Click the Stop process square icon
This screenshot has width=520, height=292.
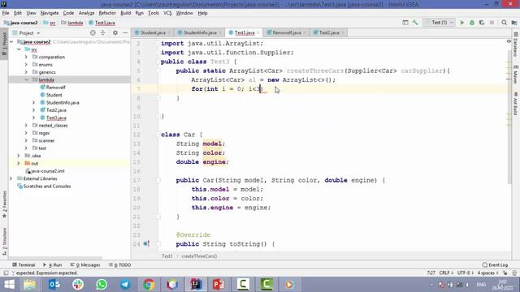point(492,23)
